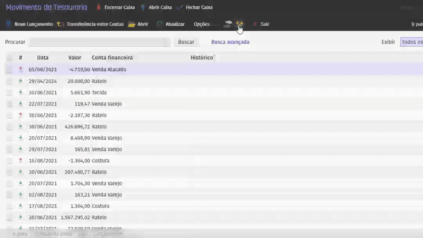The height and width of the screenshot is (238, 423).
Task: Click the Abrir Caixa icon
Action: click(143, 7)
